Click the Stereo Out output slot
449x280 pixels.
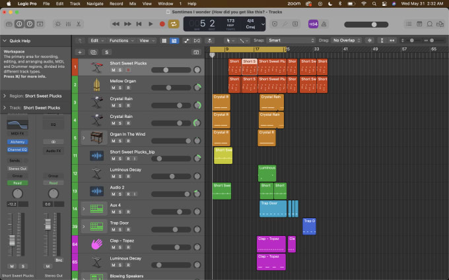pyautogui.click(x=17, y=169)
